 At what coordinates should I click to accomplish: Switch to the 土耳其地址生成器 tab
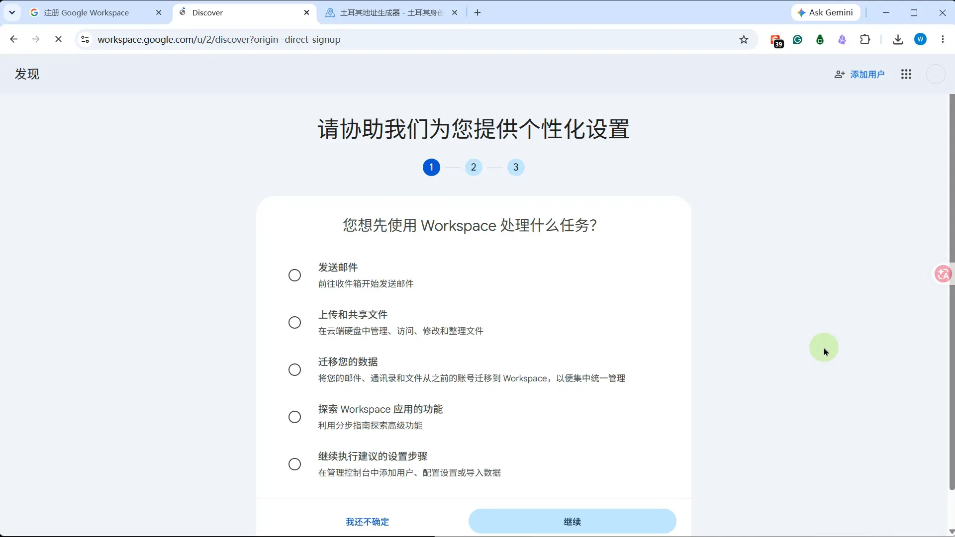[x=391, y=12]
